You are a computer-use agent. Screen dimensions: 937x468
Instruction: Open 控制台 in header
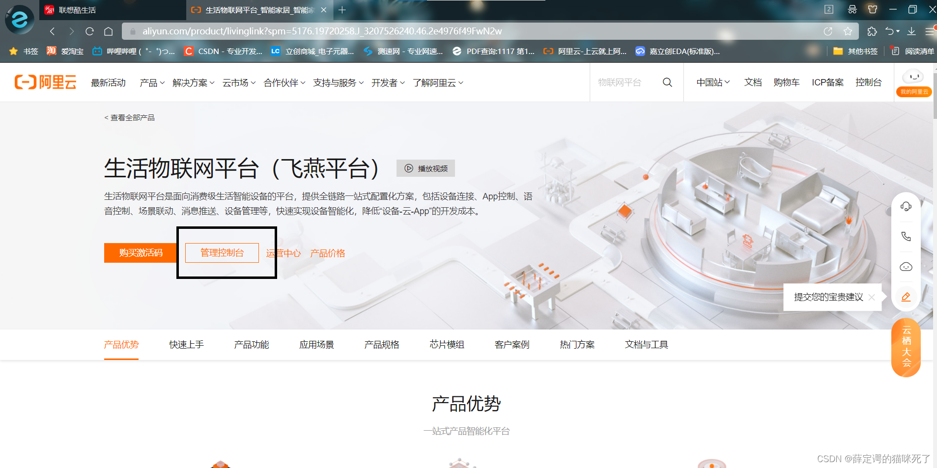868,83
